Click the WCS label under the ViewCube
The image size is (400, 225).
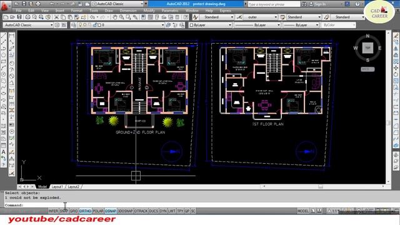pyautogui.click(x=367, y=69)
